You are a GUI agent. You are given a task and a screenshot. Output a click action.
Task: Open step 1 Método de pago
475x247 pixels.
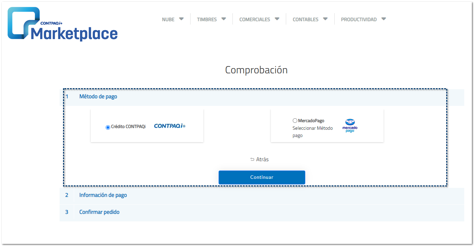262,97
